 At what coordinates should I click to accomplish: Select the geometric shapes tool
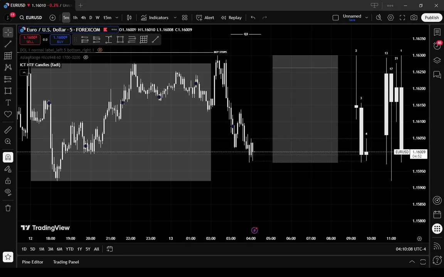click(8, 91)
